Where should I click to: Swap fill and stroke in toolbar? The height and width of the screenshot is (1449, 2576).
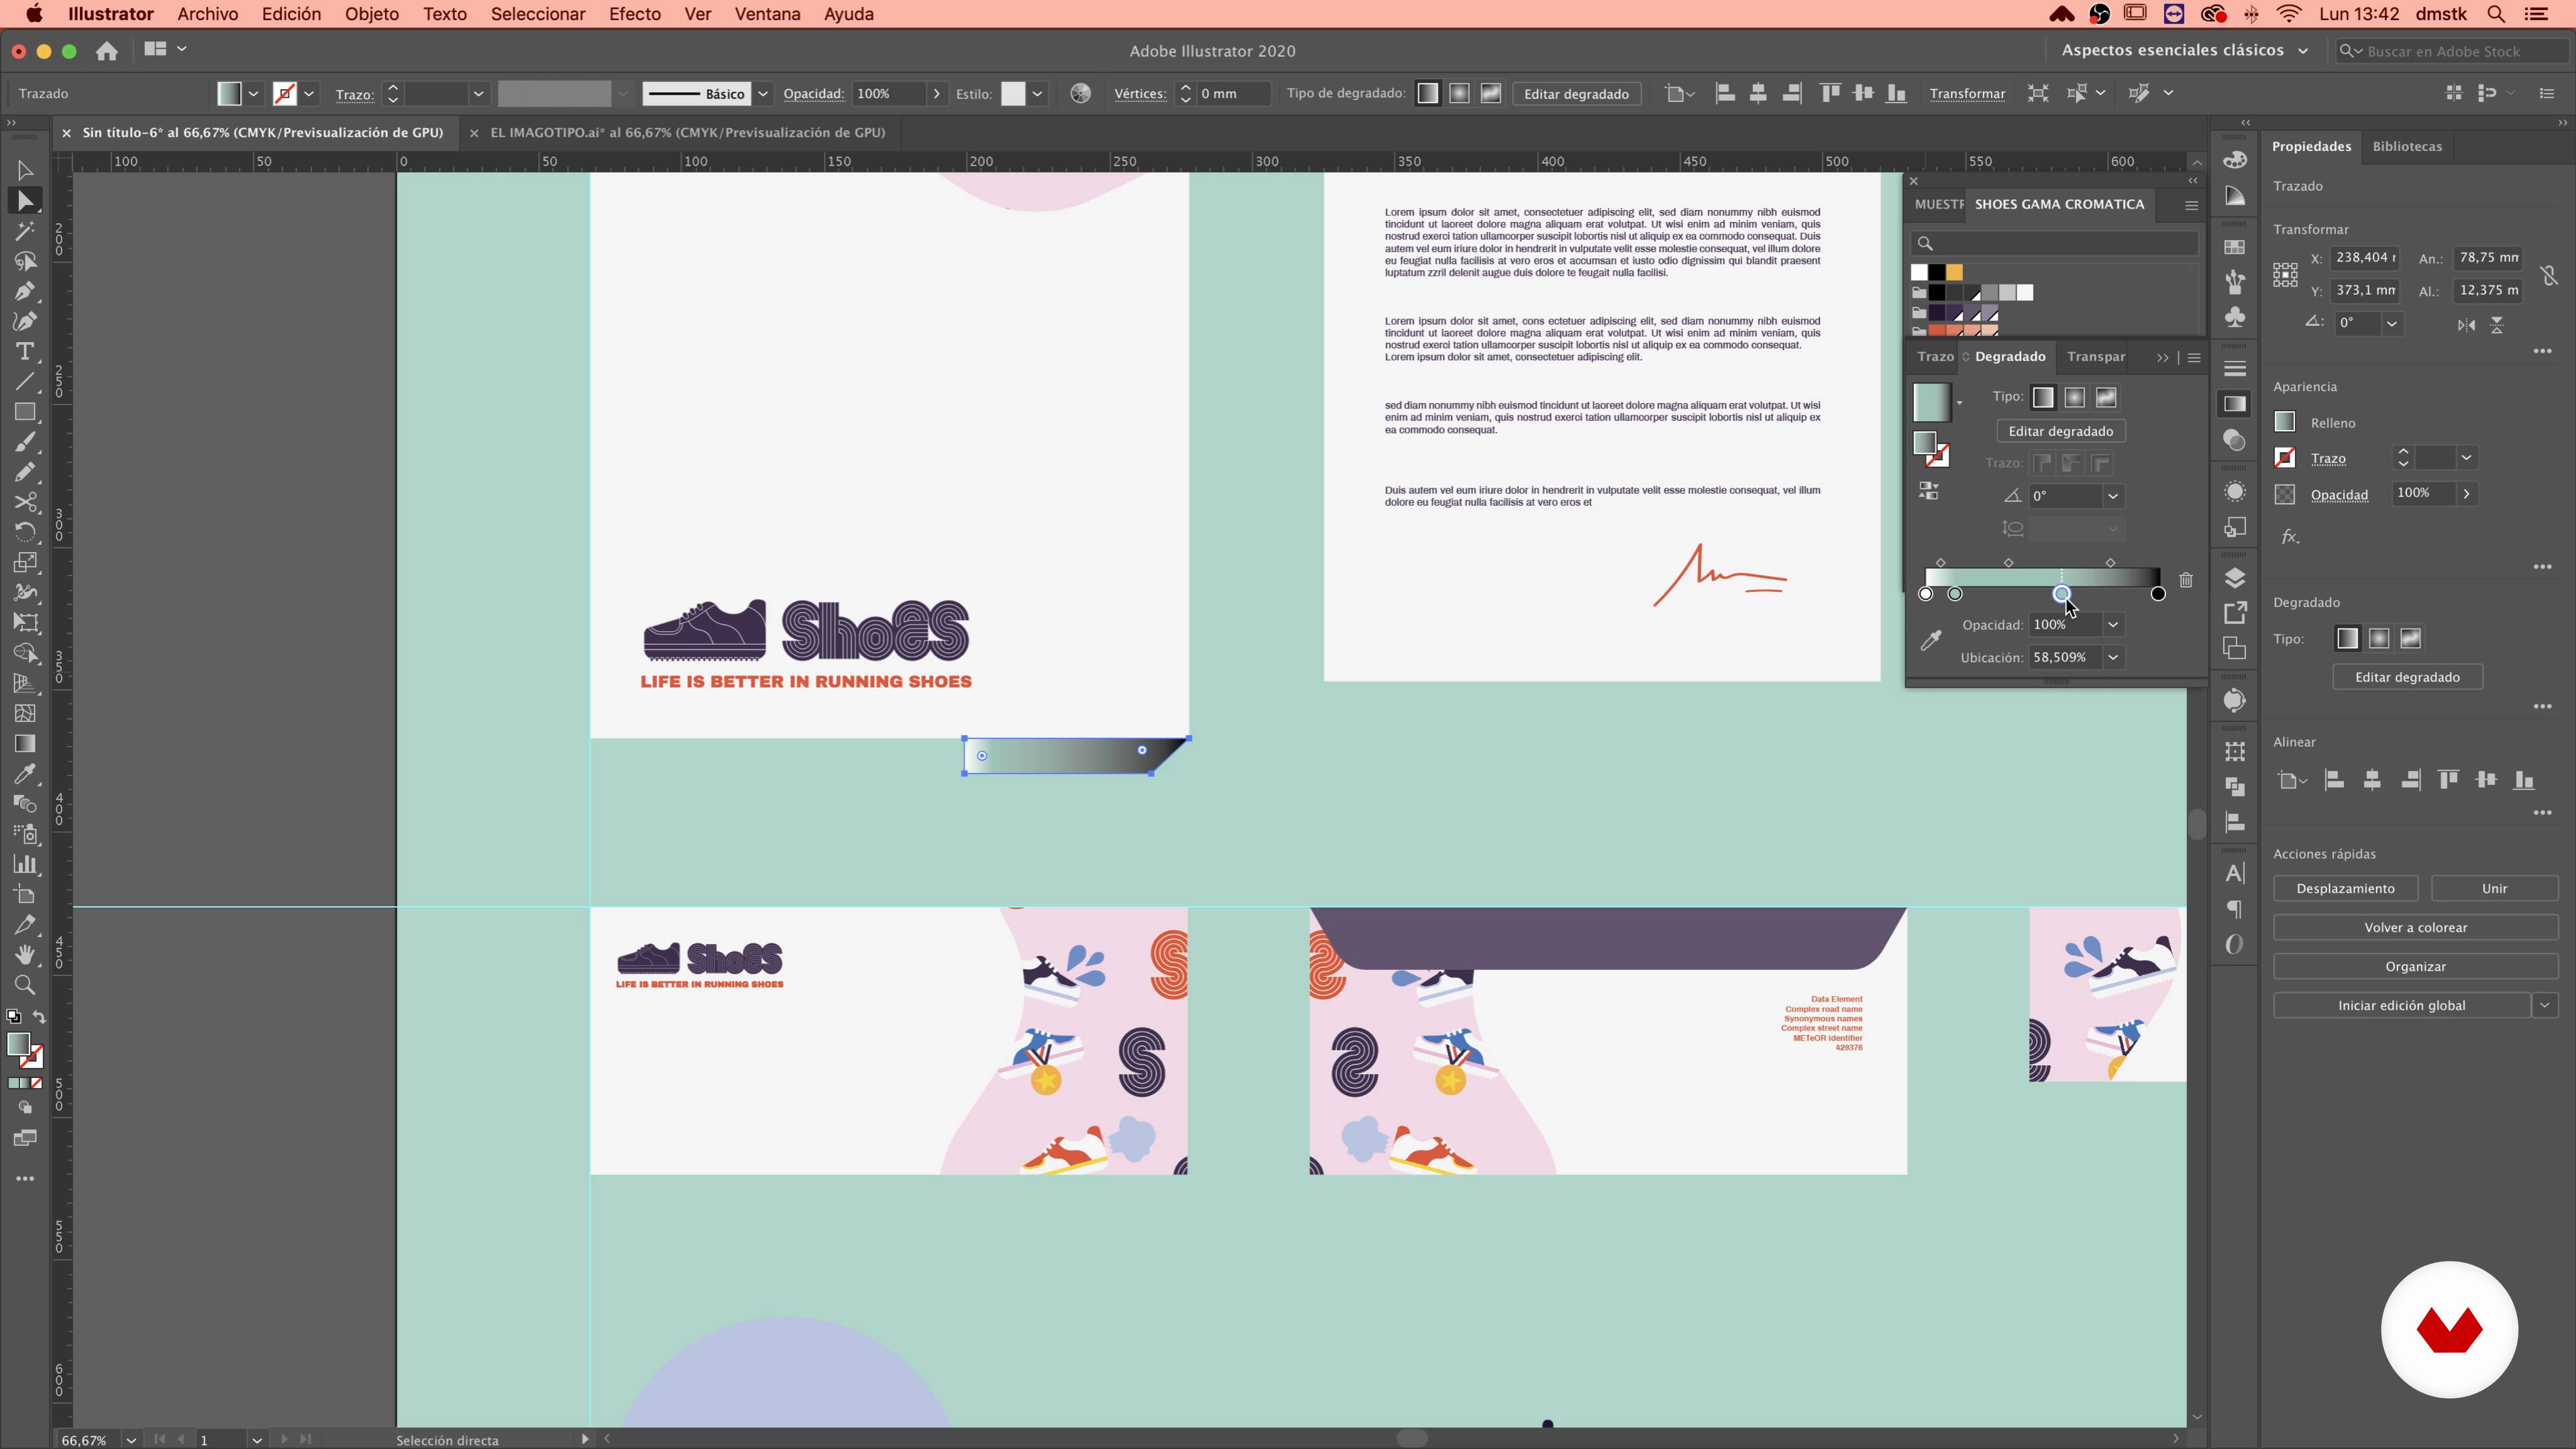[39, 1017]
